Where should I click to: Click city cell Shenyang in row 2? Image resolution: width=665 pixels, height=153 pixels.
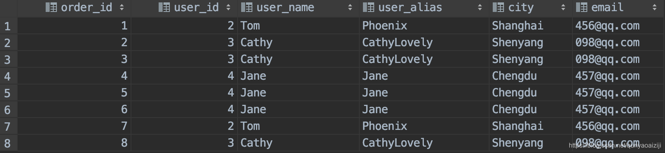click(531, 43)
